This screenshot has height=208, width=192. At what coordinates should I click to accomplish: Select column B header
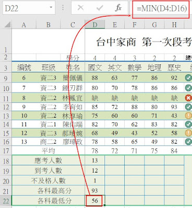[x=49, y=25]
